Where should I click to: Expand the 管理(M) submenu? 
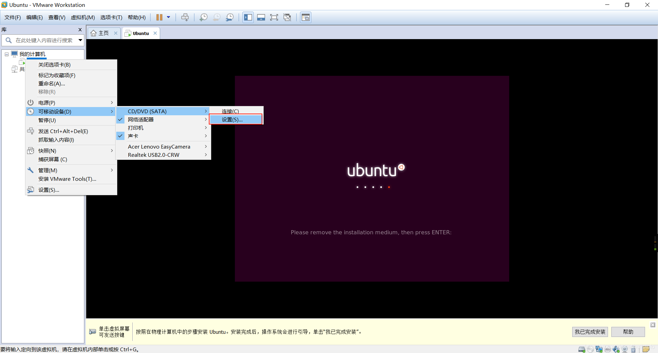point(71,170)
